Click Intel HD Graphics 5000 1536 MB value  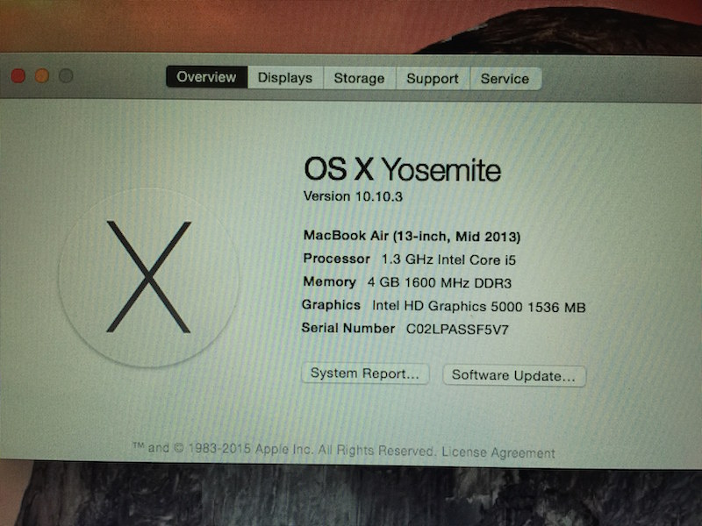tap(478, 306)
